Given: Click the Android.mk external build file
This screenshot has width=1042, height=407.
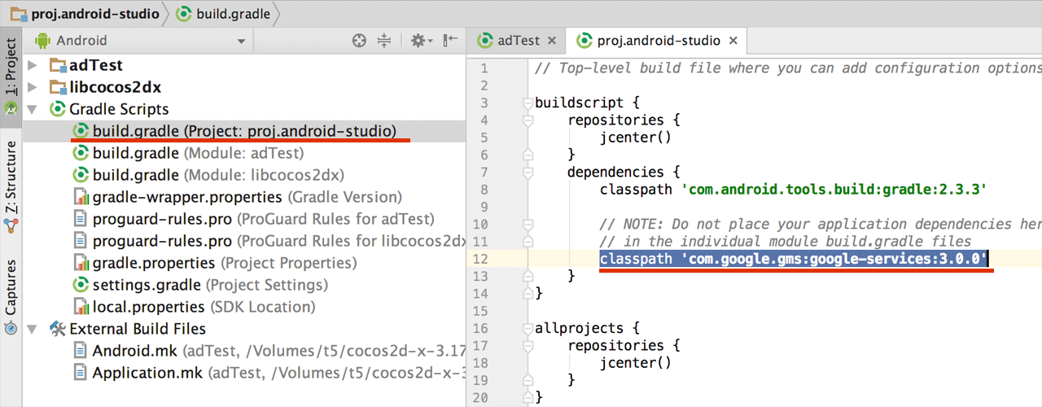Looking at the screenshot, I should click(134, 351).
